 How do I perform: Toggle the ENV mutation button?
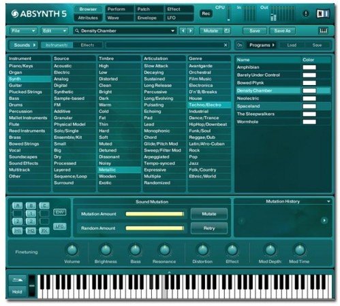tap(60, 212)
